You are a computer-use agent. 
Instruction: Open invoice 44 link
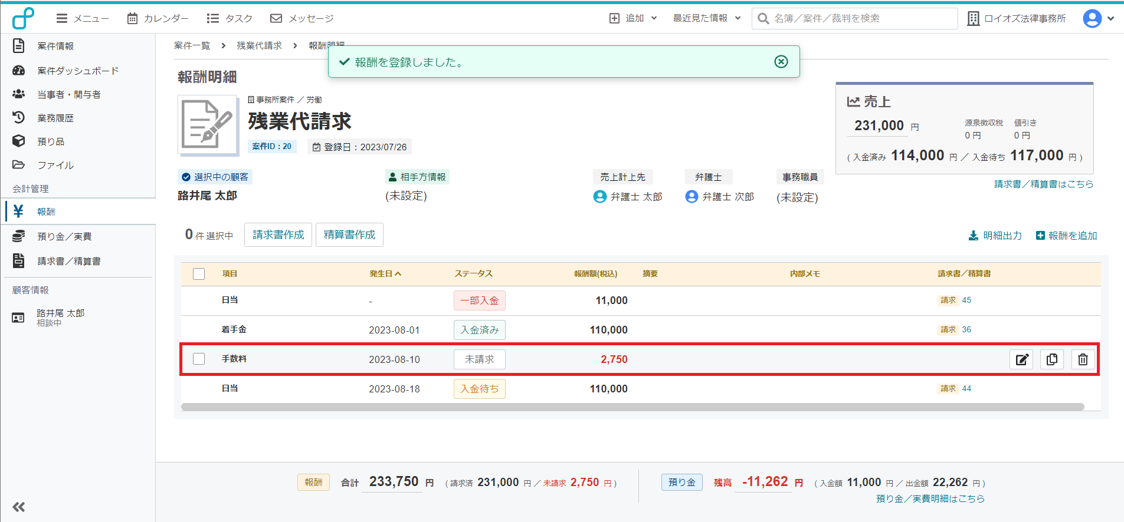966,388
